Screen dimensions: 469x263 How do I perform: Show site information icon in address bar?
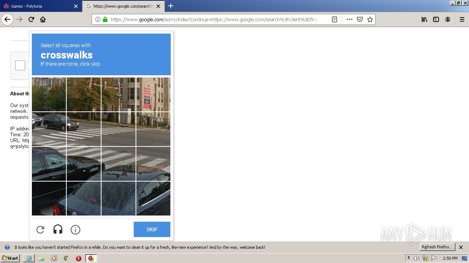98,19
